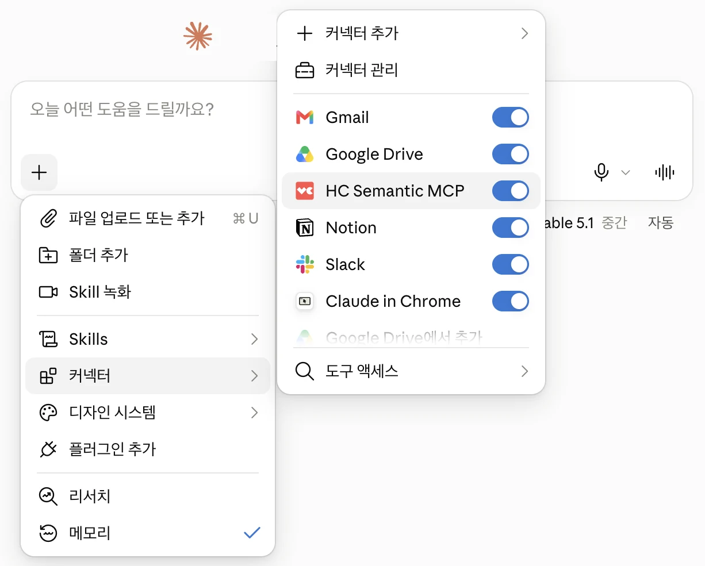The height and width of the screenshot is (566, 705).
Task: Click the microphone dictation icon
Action: click(601, 172)
